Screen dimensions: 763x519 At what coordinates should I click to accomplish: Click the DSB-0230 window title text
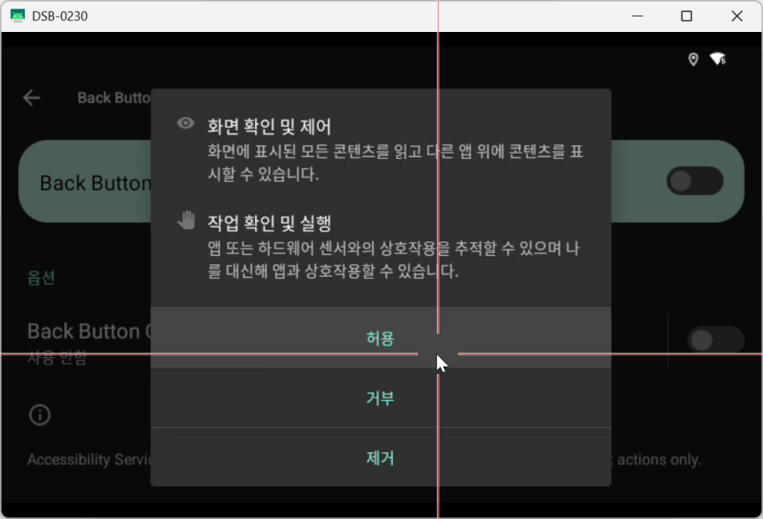tap(60, 16)
